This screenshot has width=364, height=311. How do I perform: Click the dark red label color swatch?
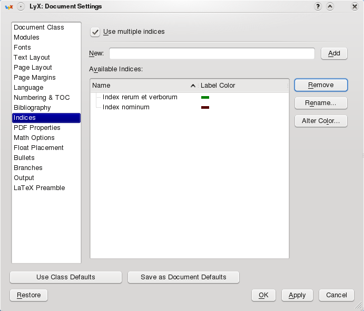[x=205, y=108]
